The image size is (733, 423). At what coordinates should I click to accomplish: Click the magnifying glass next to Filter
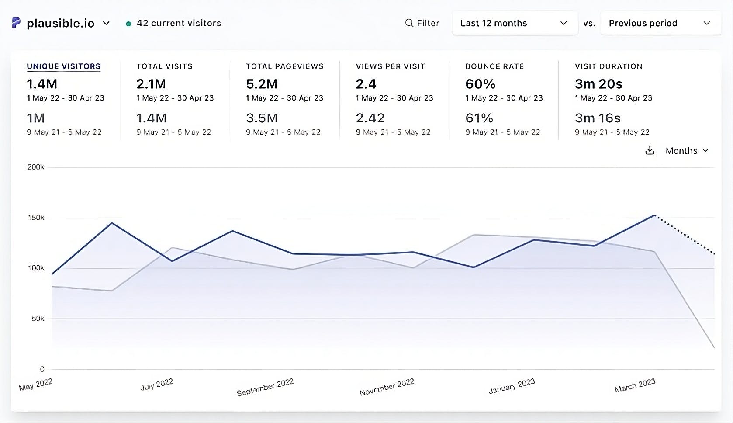pyautogui.click(x=408, y=23)
